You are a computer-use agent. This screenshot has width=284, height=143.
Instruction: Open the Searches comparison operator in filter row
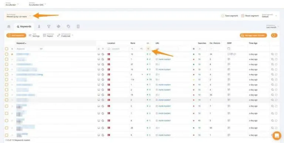(200, 49)
